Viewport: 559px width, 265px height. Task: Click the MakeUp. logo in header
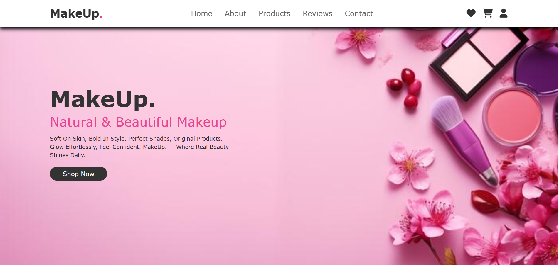tap(76, 13)
